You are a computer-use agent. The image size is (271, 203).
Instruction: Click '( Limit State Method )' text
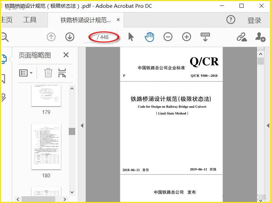172,113
